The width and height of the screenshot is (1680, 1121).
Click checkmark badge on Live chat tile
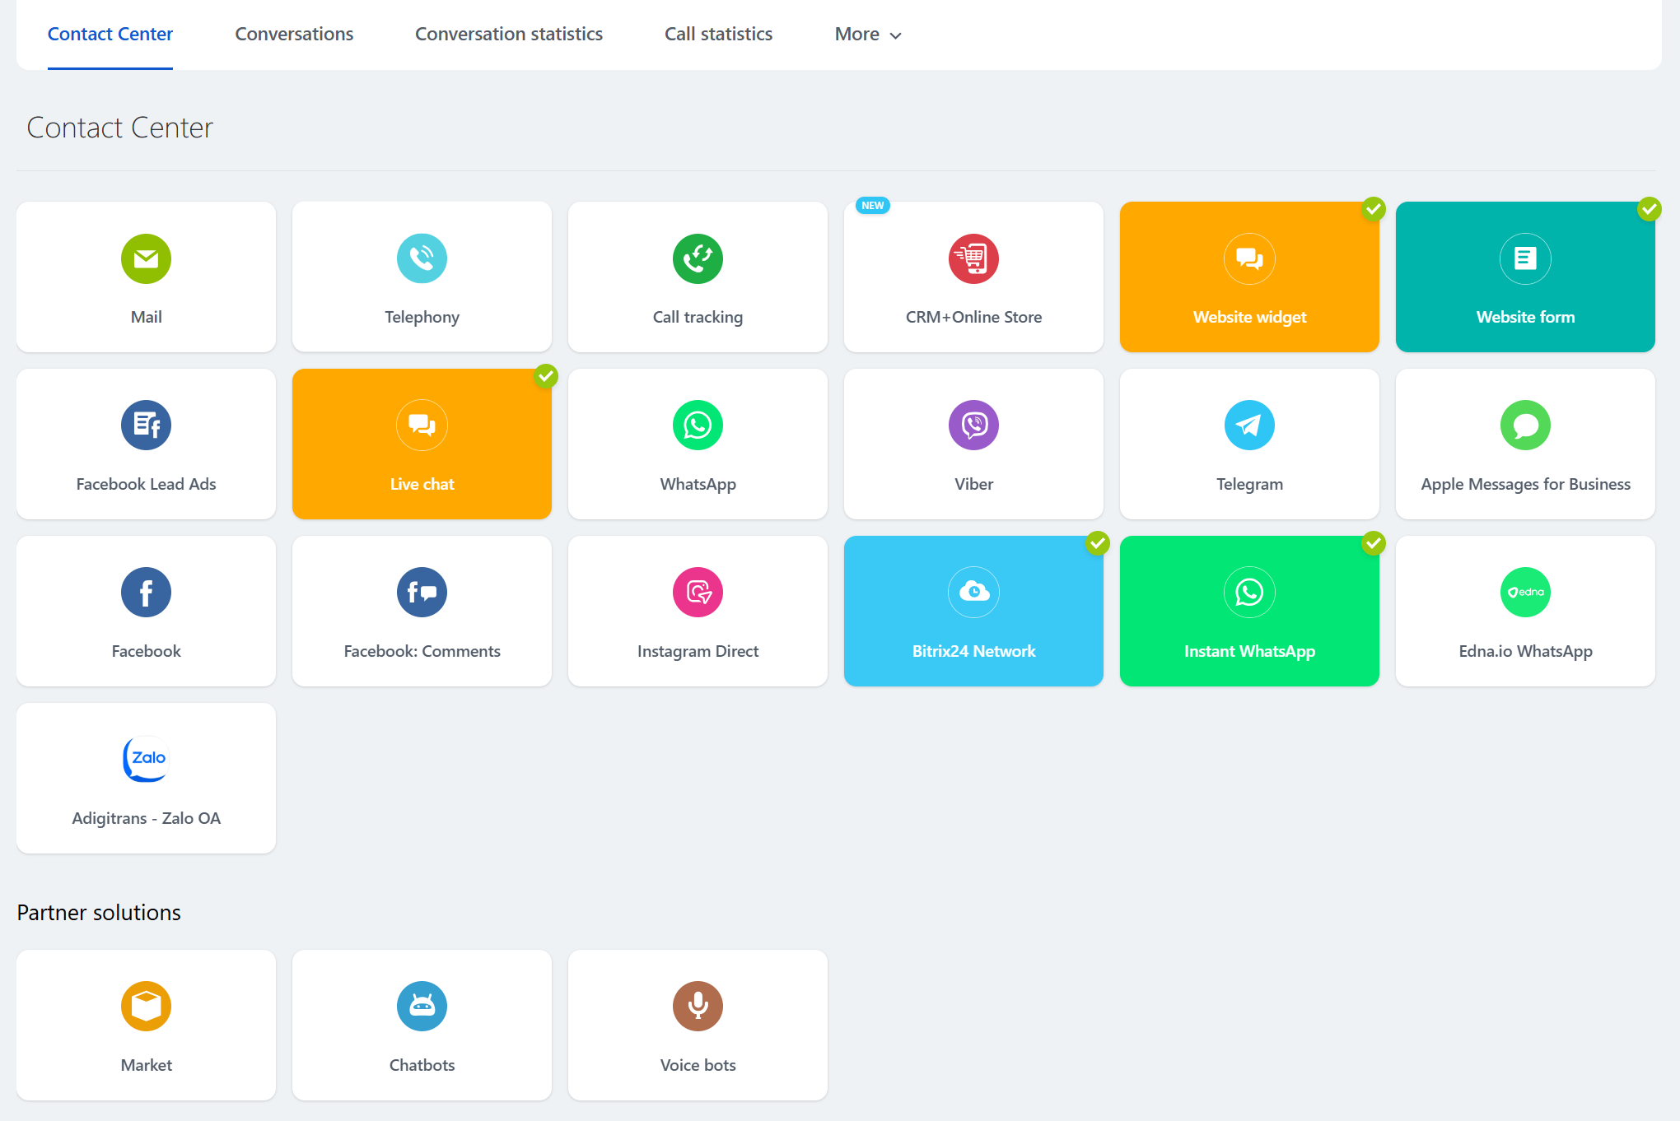pyautogui.click(x=545, y=376)
